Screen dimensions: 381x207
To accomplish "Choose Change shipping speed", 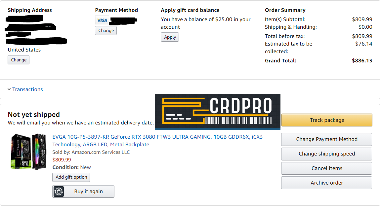I will [x=327, y=154].
